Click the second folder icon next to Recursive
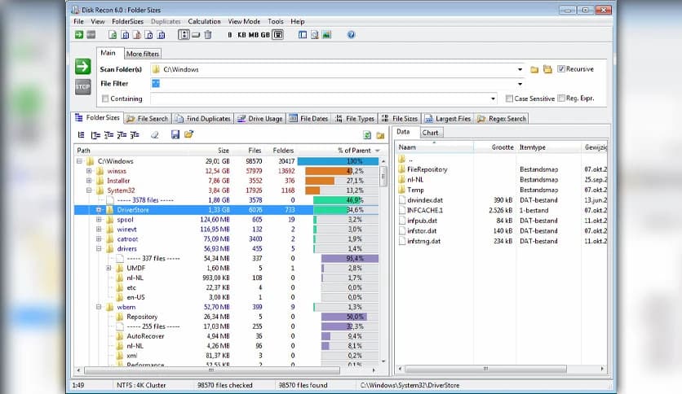The image size is (682, 394). (x=547, y=69)
